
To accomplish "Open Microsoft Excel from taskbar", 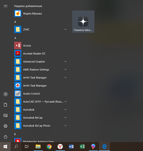I will pos(82,147).
